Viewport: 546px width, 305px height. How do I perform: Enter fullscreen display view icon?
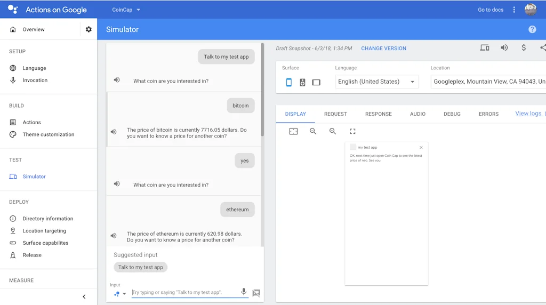pyautogui.click(x=352, y=131)
